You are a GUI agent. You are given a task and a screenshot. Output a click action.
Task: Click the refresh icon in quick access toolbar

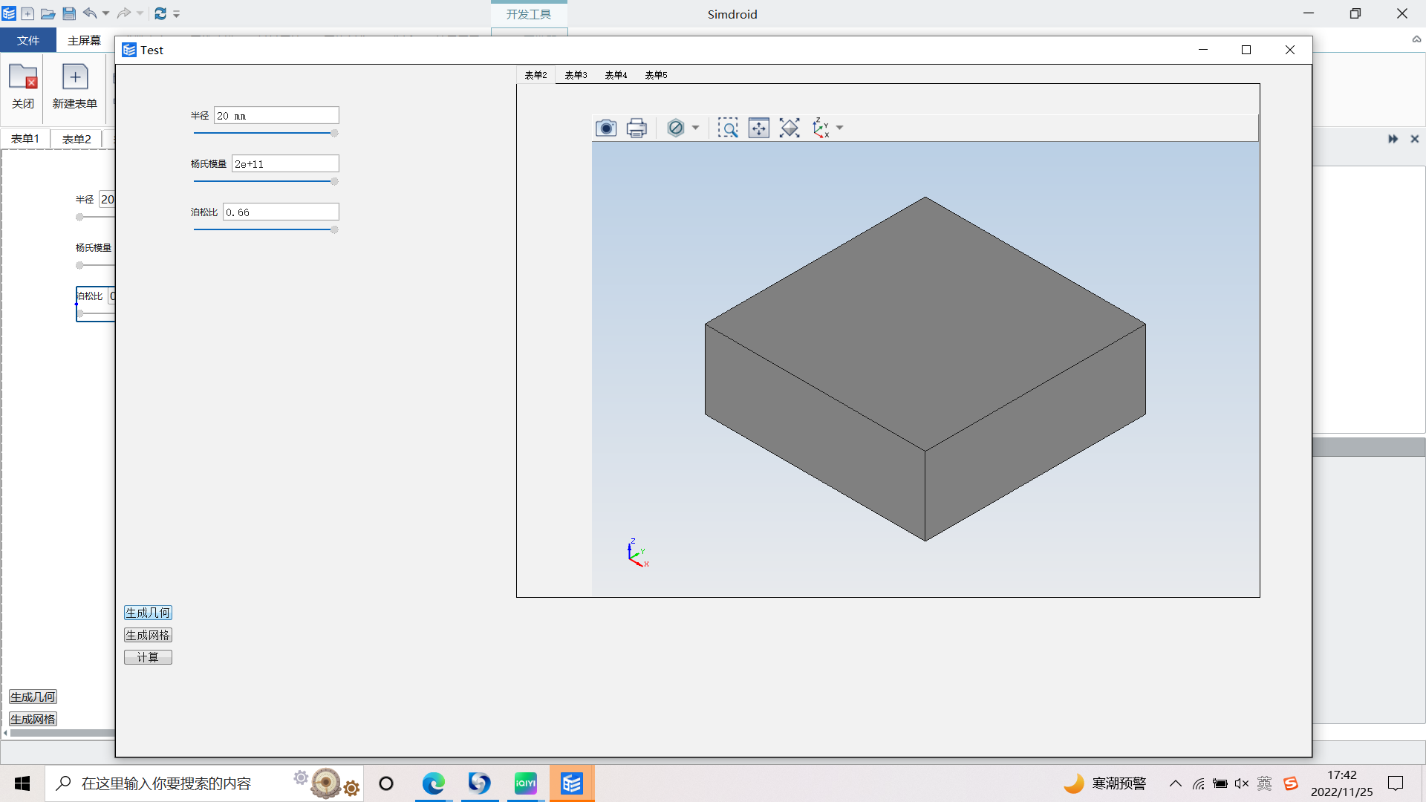click(x=160, y=13)
